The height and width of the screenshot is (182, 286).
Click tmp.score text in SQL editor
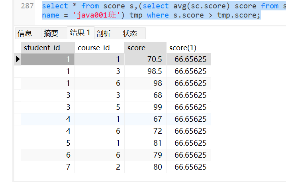tap(237, 15)
